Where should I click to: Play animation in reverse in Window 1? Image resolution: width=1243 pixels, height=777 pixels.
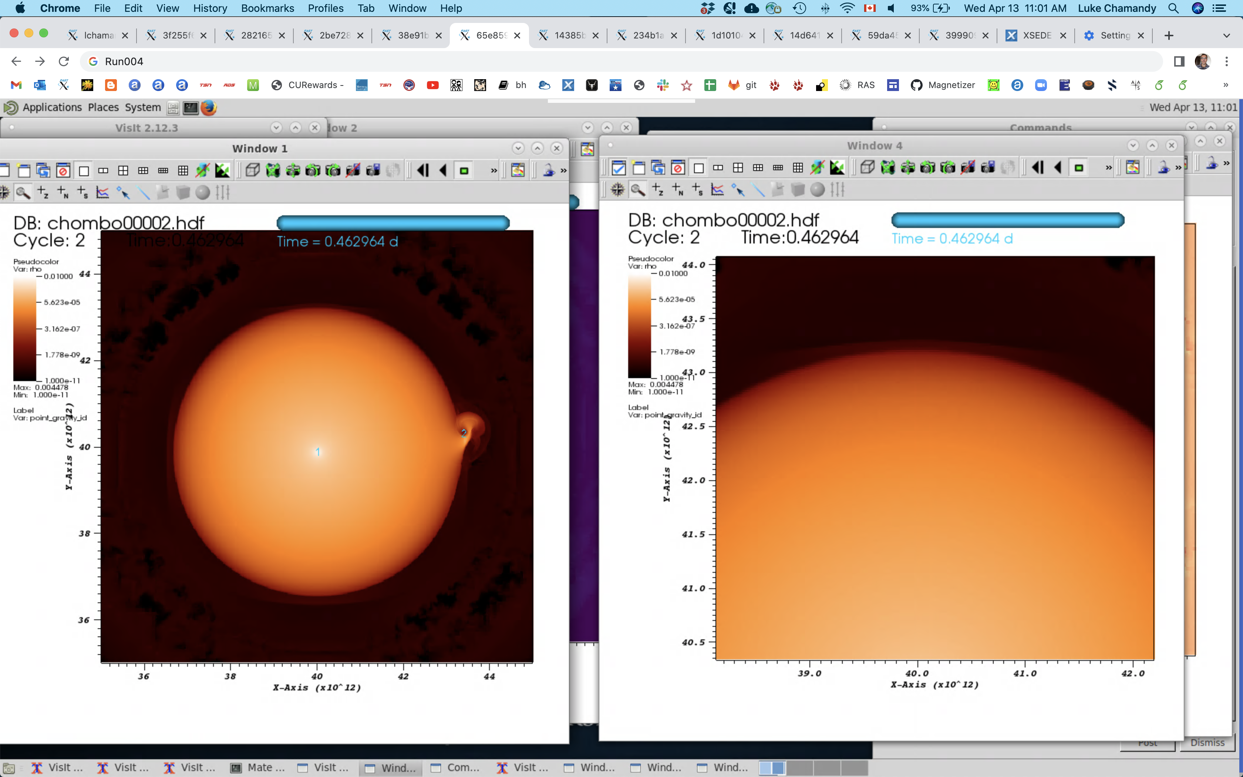point(443,171)
